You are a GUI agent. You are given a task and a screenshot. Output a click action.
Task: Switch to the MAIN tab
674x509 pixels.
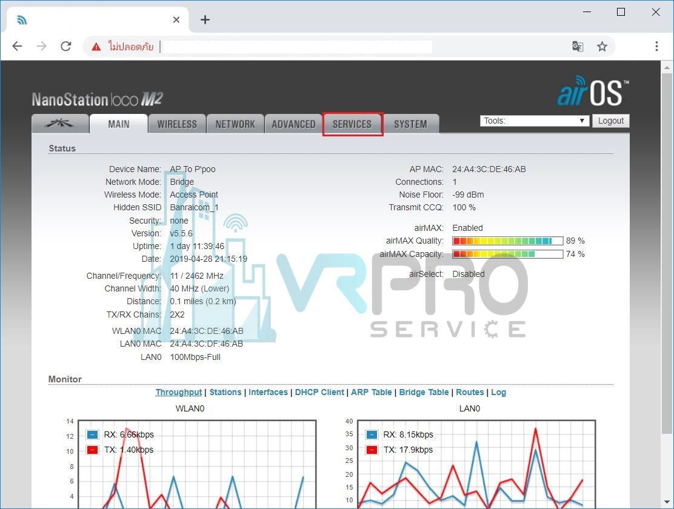click(x=119, y=124)
